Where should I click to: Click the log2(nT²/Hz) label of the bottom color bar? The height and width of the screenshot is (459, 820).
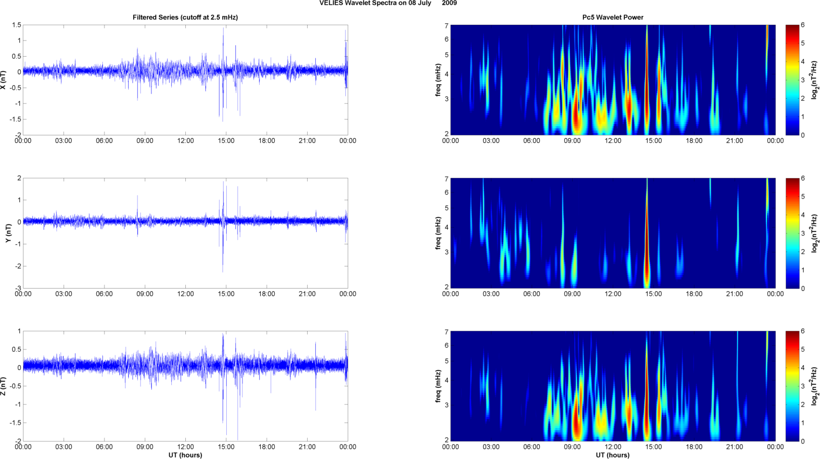[x=815, y=386]
